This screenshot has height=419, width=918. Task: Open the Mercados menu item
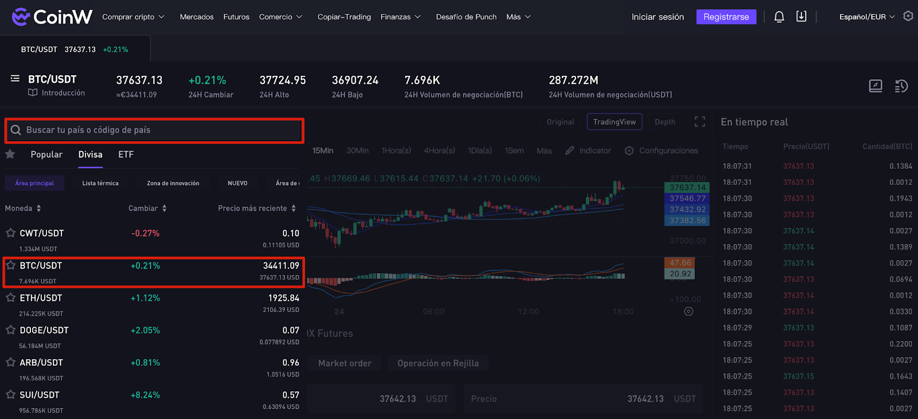click(x=197, y=17)
